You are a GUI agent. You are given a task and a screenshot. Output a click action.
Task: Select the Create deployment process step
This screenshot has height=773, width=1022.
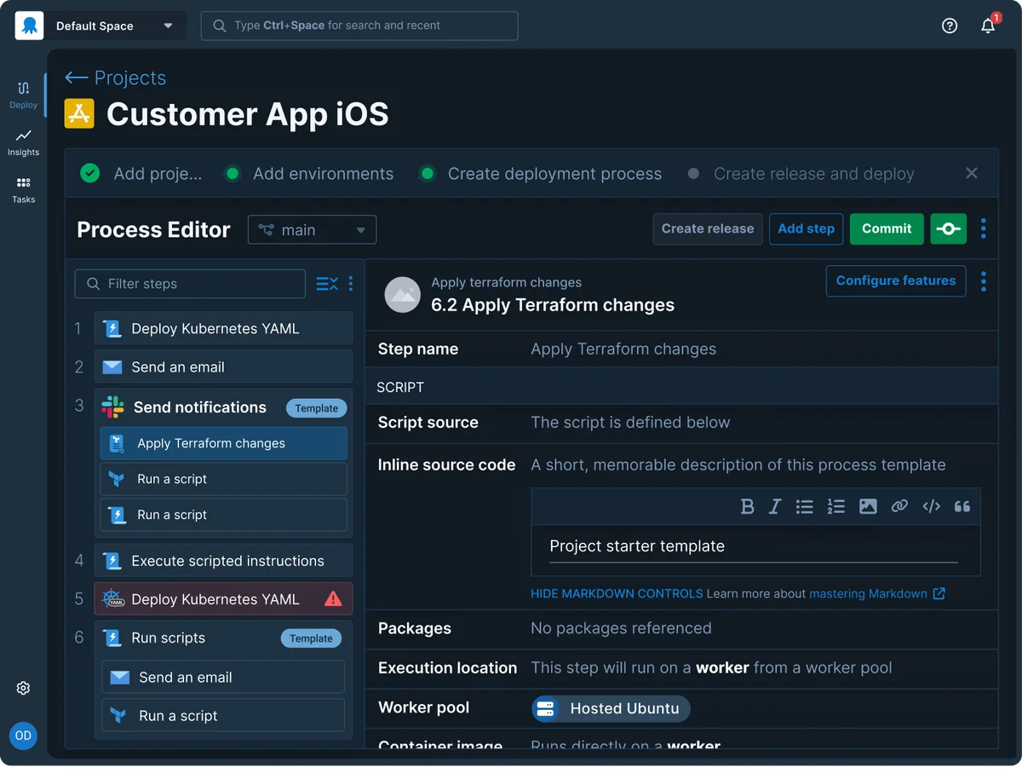(541, 174)
